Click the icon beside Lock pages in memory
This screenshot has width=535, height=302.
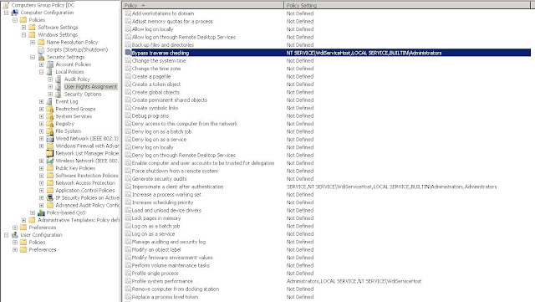tap(128, 218)
